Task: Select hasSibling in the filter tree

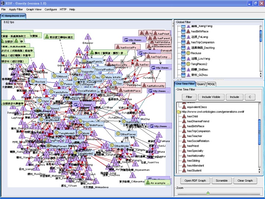Action: (x=193, y=161)
